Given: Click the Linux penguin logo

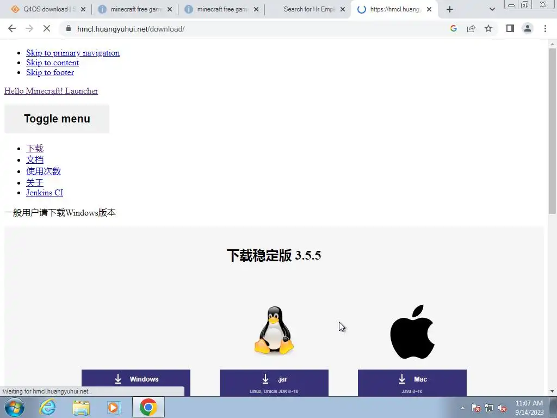Looking at the screenshot, I should click(274, 330).
